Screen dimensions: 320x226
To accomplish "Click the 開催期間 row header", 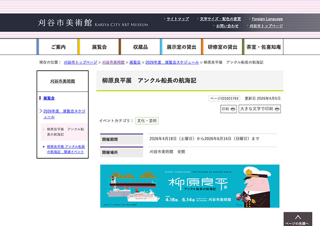I will pyautogui.click(x=121, y=139).
